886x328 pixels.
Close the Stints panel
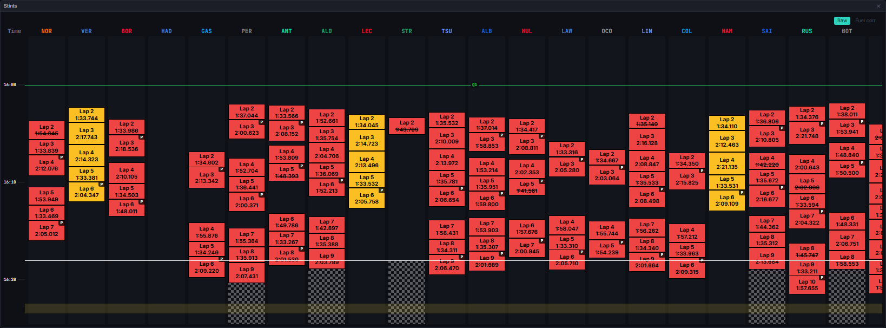click(878, 6)
